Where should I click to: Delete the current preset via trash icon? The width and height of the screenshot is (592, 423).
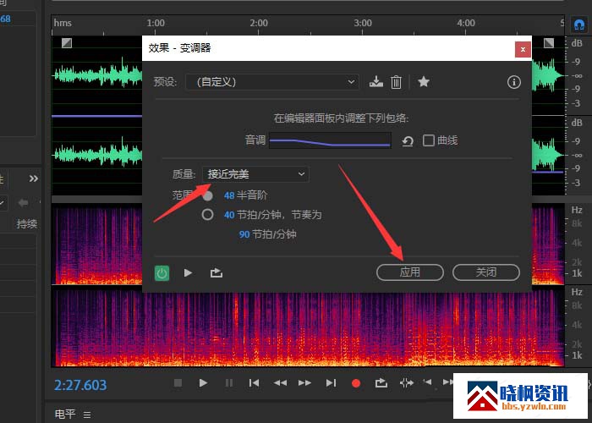396,81
